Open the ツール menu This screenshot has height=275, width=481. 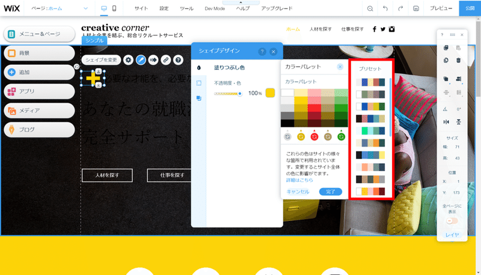point(186,8)
